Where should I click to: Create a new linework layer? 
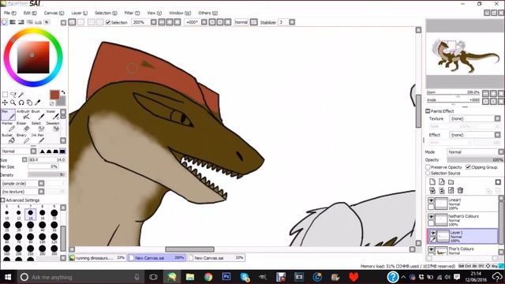pyautogui.click(x=442, y=182)
